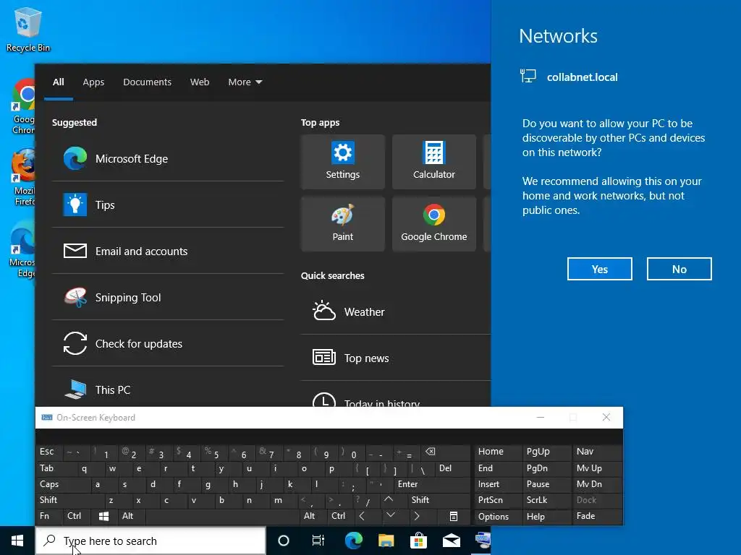This screenshot has height=555, width=741.
Task: Toggle the left Alt key on keyboard
Action: [131, 516]
